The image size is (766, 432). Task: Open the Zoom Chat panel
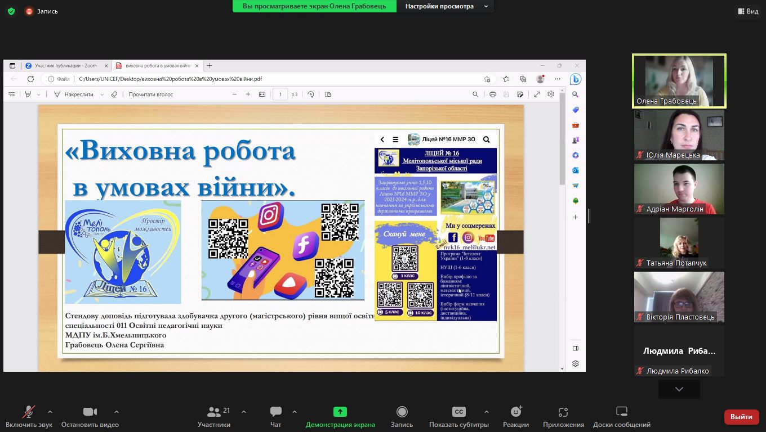point(275,416)
